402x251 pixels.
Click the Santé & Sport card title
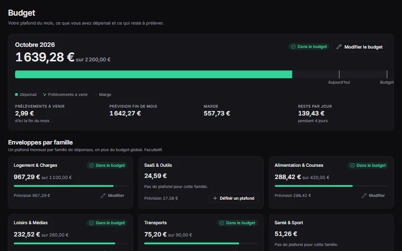pos(289,223)
